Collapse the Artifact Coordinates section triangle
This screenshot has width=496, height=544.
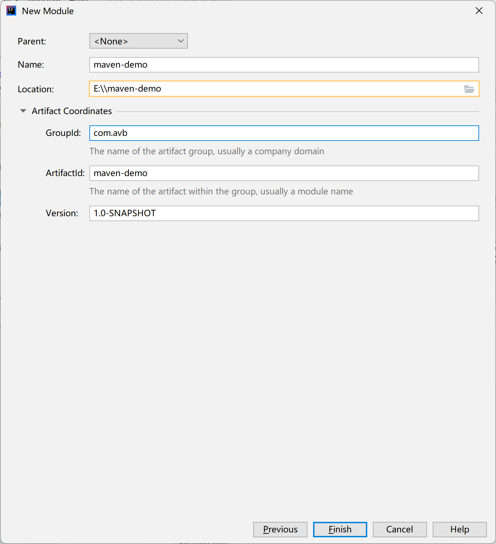pyautogui.click(x=23, y=111)
